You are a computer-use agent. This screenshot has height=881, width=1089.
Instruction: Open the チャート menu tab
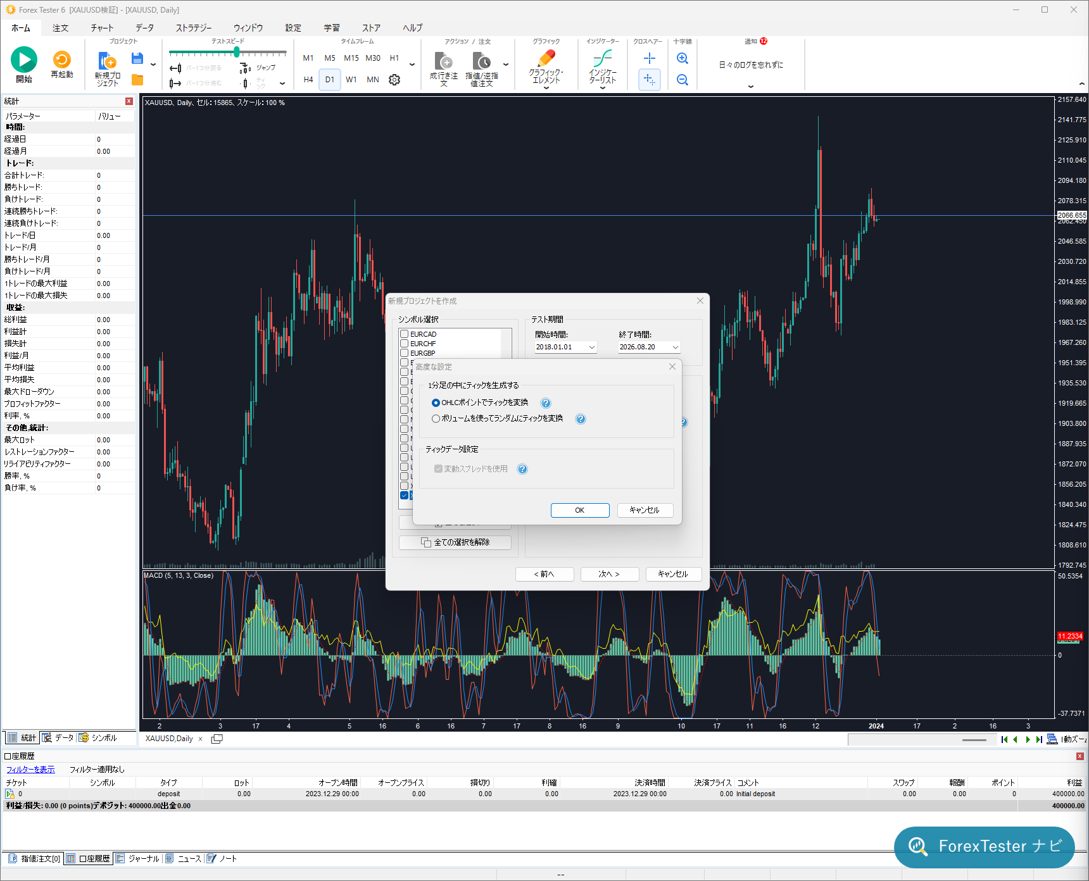point(102,28)
